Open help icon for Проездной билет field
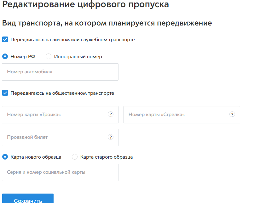Screen dimensions: 265x203 [x=110, y=137]
